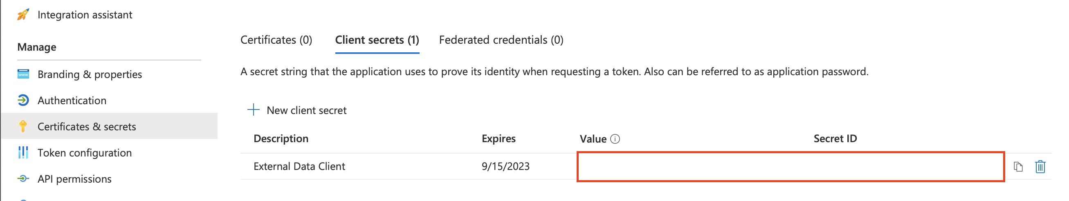Delete the External Data Client secret
The height and width of the screenshot is (201, 1069).
(x=1040, y=167)
